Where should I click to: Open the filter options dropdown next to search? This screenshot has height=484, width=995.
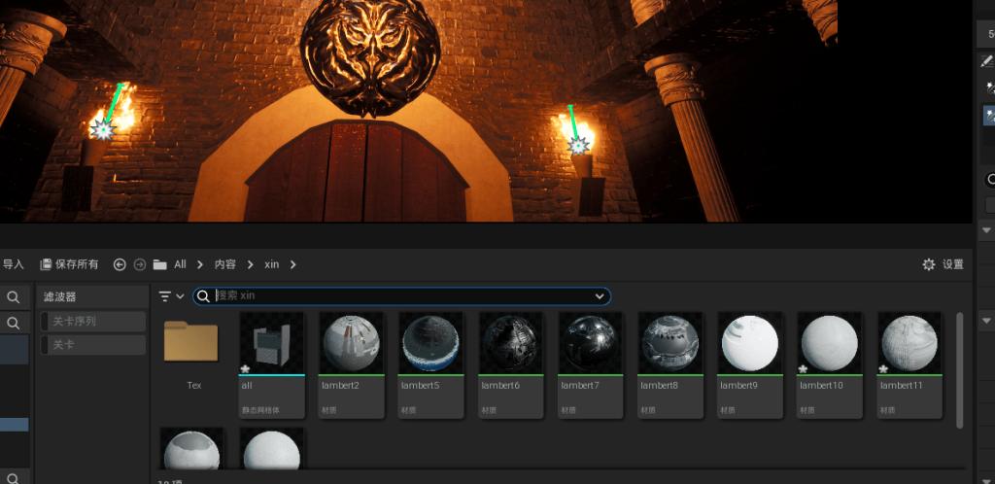[171, 296]
